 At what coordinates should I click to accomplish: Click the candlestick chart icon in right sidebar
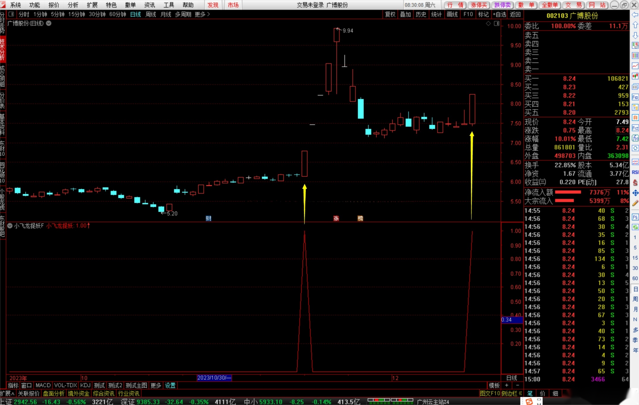click(635, 76)
